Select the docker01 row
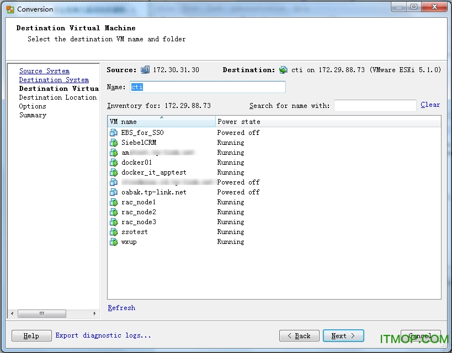The width and height of the screenshot is (452, 353). (x=274, y=162)
